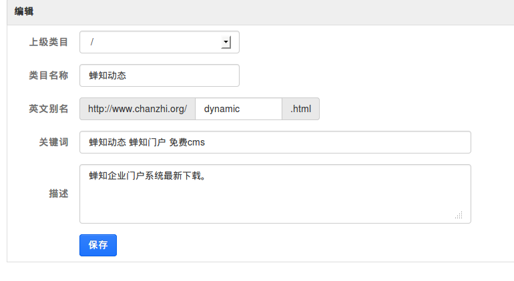Image resolution: width=514 pixels, height=281 pixels.
Task: Click empty space at right end of keywords field
Action: (x=401, y=142)
